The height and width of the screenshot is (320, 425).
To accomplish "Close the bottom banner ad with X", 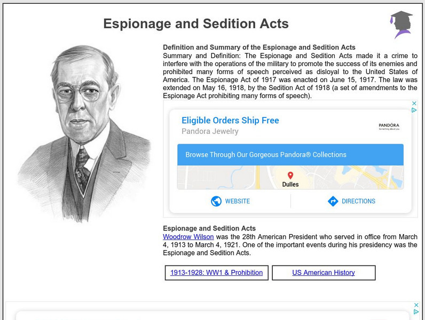I will tap(416, 305).
